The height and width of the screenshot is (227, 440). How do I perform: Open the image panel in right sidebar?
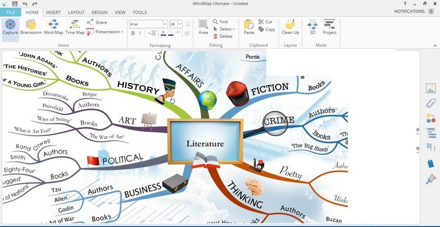431,89
